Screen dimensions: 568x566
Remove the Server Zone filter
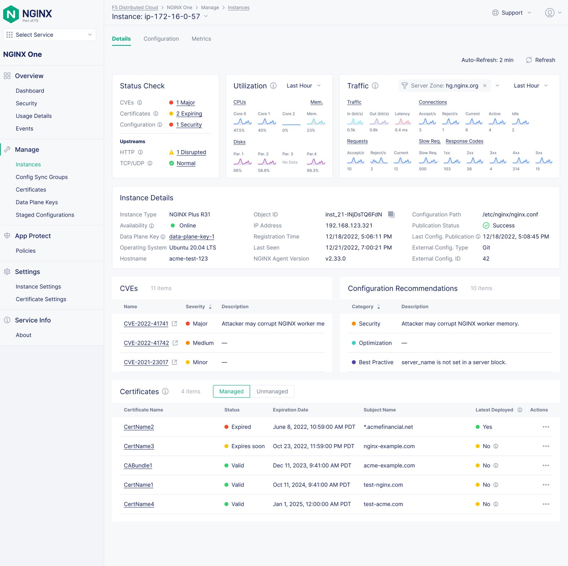pyautogui.click(x=485, y=86)
